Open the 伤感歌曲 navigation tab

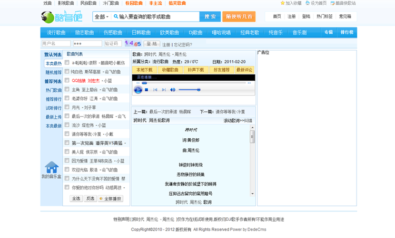click(x=113, y=33)
